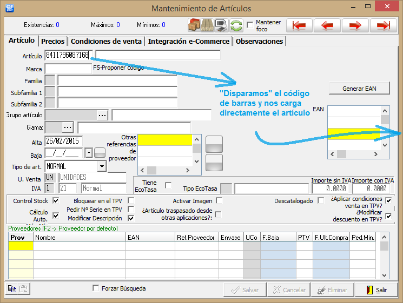
Task: Open Integración e-Commerce tab
Action: 189,41
